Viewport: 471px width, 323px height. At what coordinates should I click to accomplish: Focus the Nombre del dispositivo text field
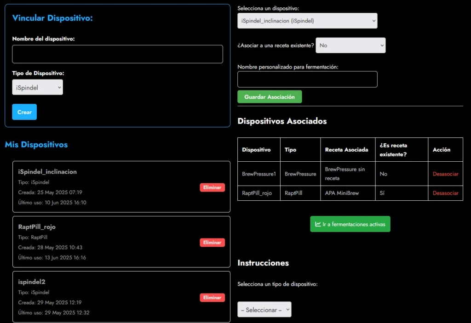click(117, 54)
